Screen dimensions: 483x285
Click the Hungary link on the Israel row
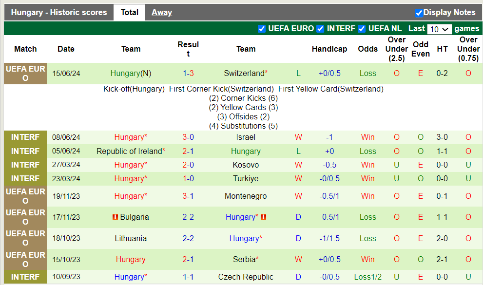(130, 137)
